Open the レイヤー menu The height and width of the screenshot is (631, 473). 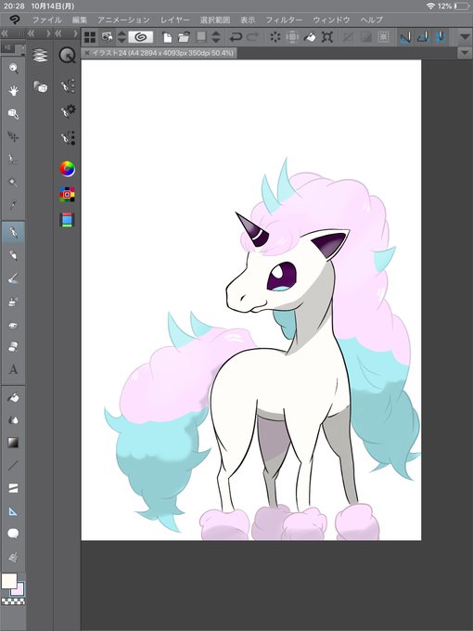coord(175,19)
